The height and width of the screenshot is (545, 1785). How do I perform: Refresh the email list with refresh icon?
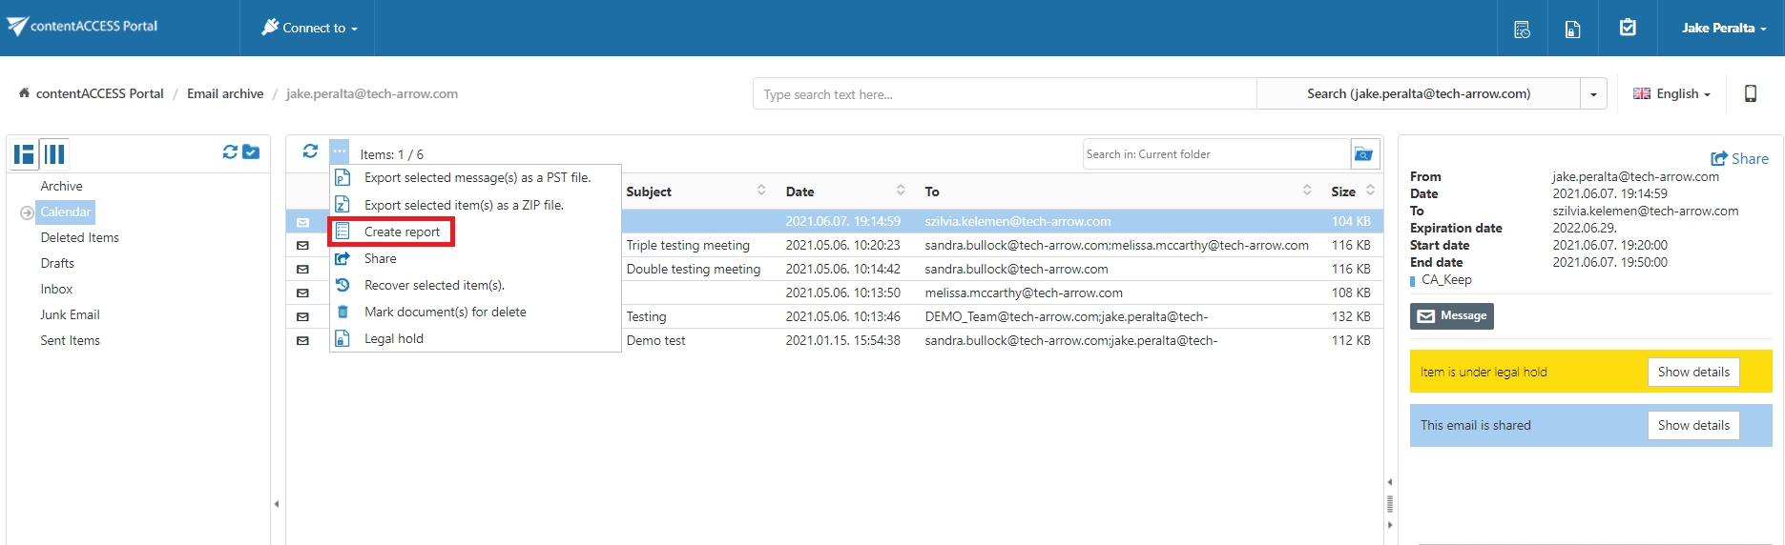coord(310,151)
